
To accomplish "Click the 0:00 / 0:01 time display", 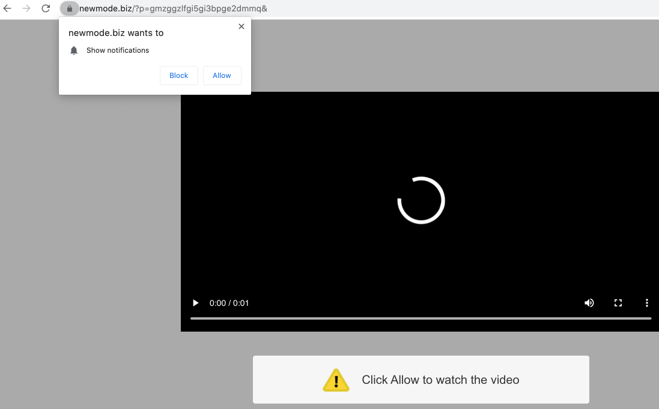I will point(229,303).
